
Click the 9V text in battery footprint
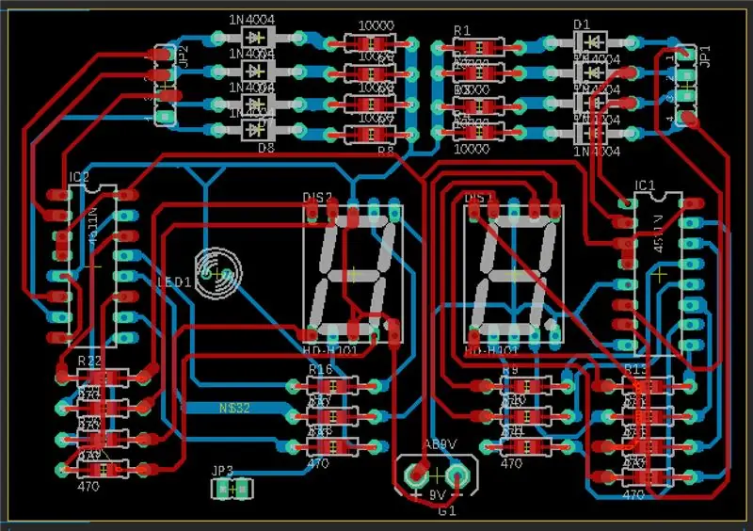click(x=438, y=494)
